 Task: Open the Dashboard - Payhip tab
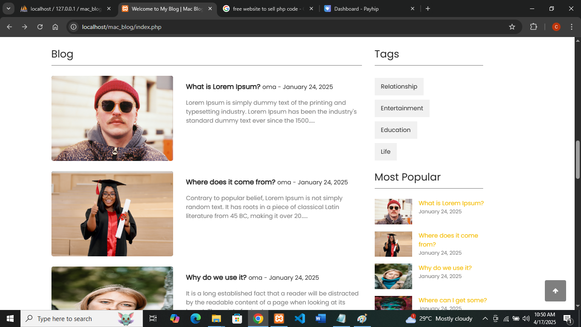[370, 9]
